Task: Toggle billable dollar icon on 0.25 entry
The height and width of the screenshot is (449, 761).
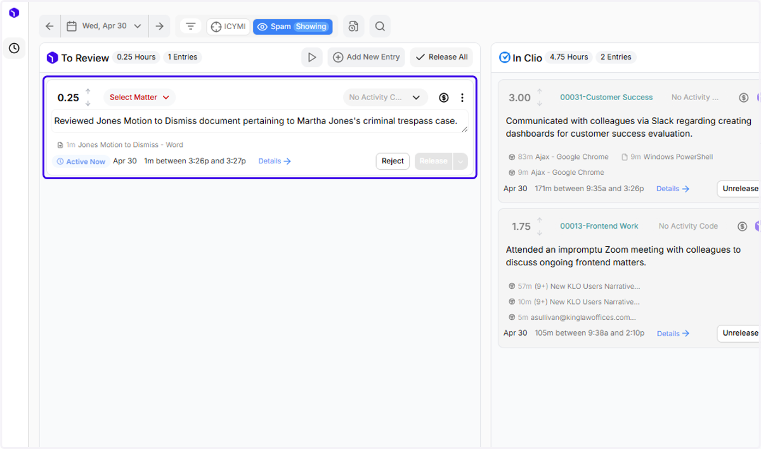Action: (444, 98)
